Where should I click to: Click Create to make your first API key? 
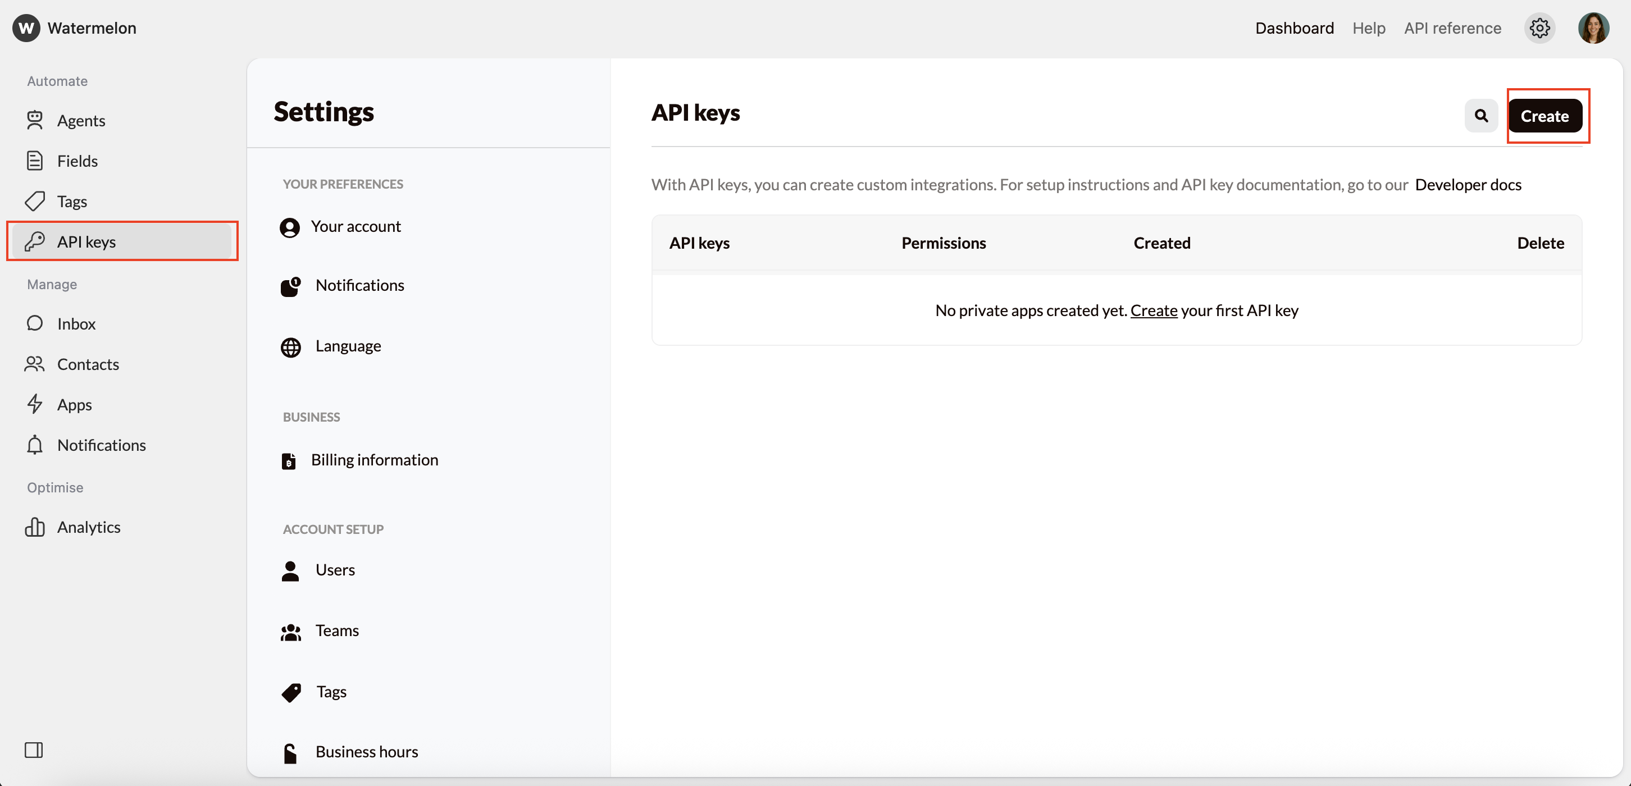[1155, 310]
